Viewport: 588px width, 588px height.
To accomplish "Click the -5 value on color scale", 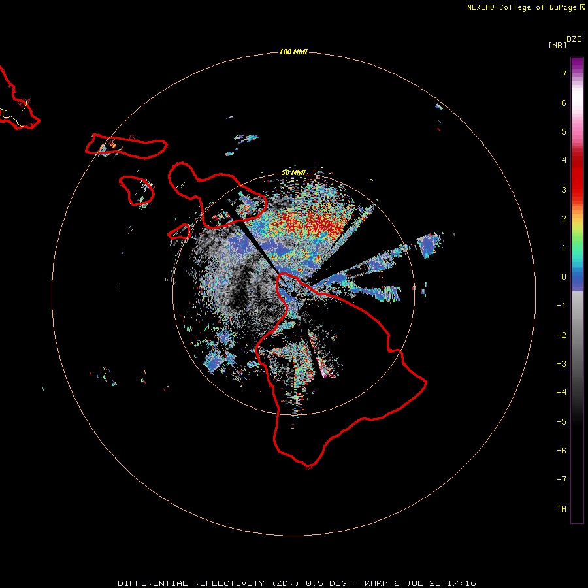I will (561, 422).
